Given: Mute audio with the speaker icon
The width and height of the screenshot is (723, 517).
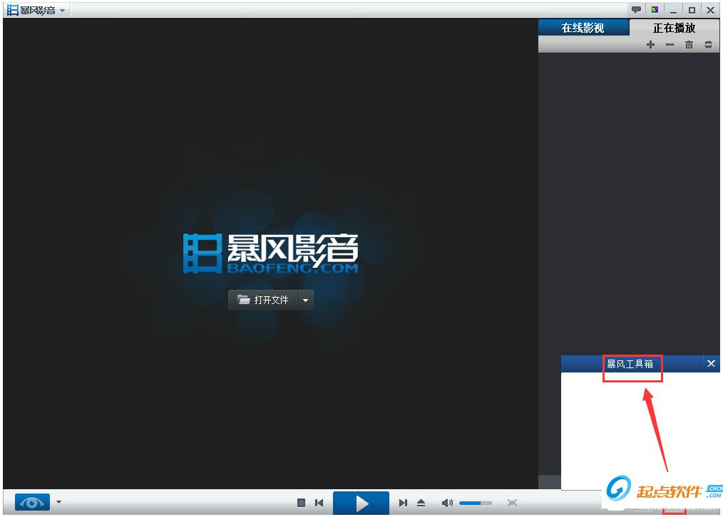Looking at the screenshot, I should 447,503.
